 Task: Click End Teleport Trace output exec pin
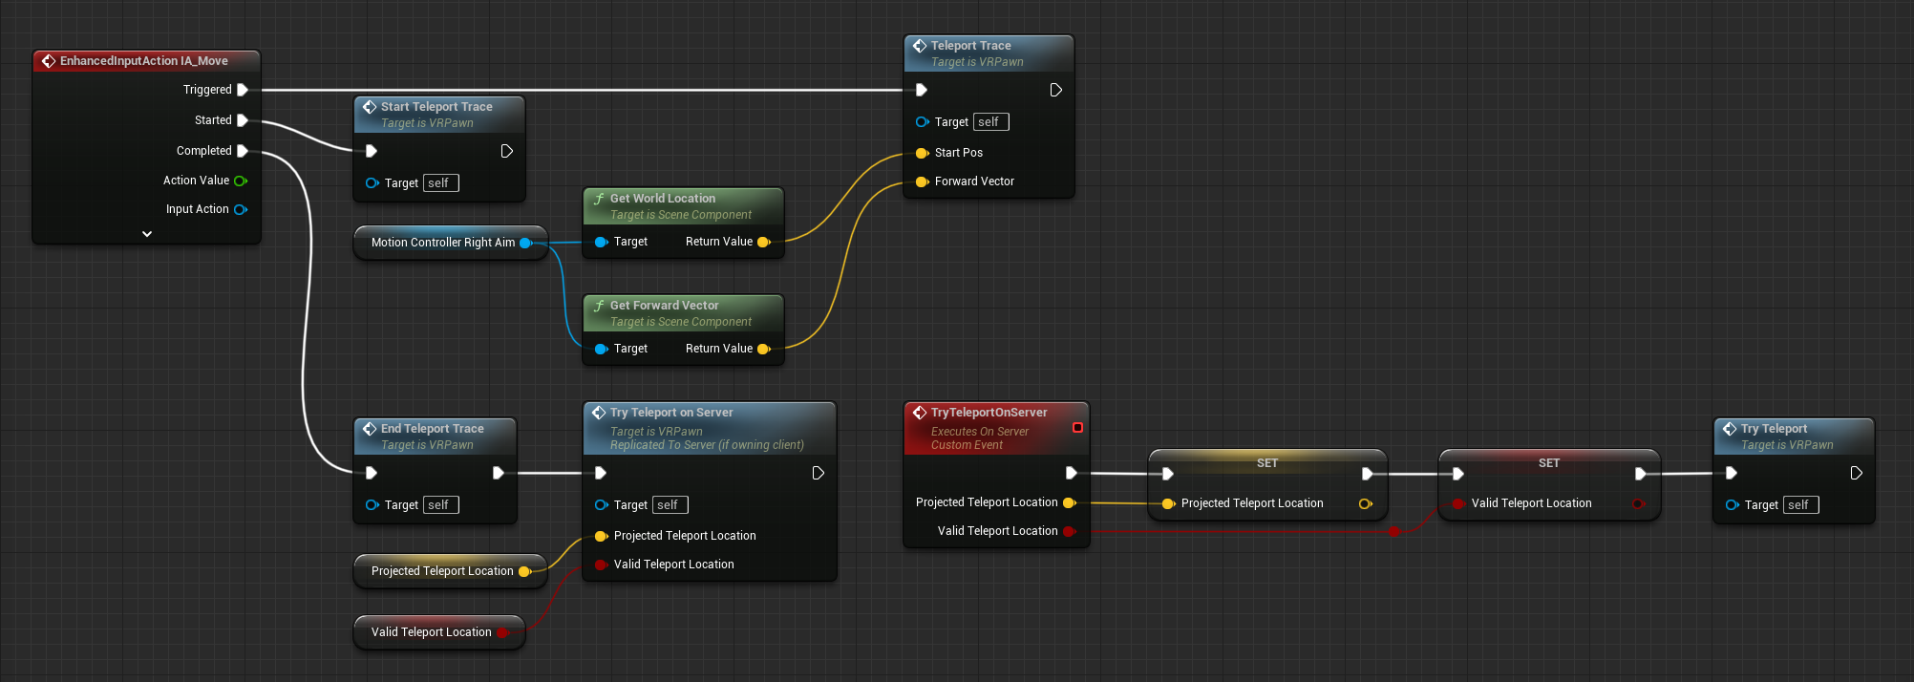point(499,473)
